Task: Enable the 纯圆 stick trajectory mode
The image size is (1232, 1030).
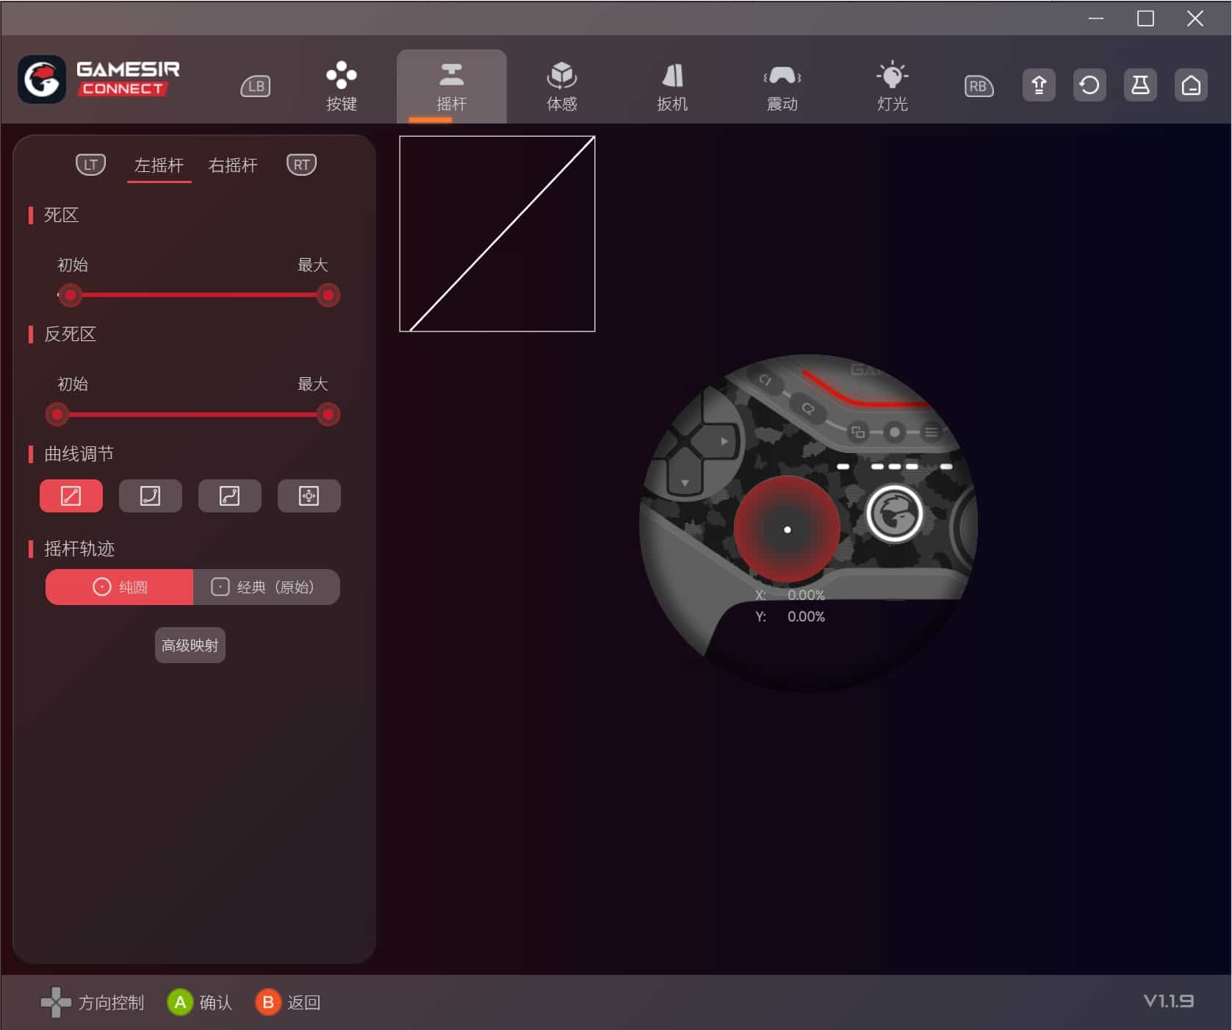Action: [x=118, y=587]
